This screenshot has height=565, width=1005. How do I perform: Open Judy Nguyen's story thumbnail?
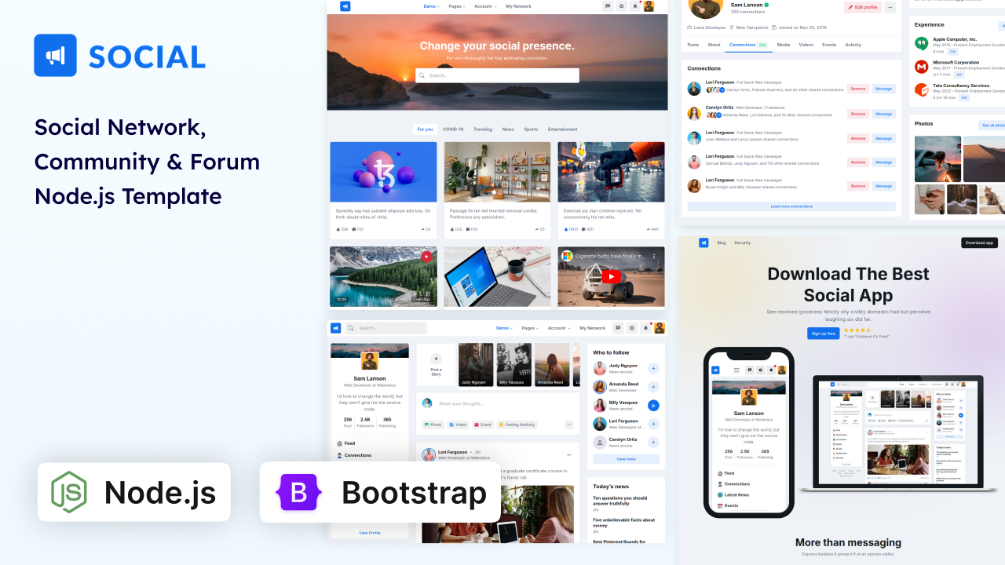point(476,365)
